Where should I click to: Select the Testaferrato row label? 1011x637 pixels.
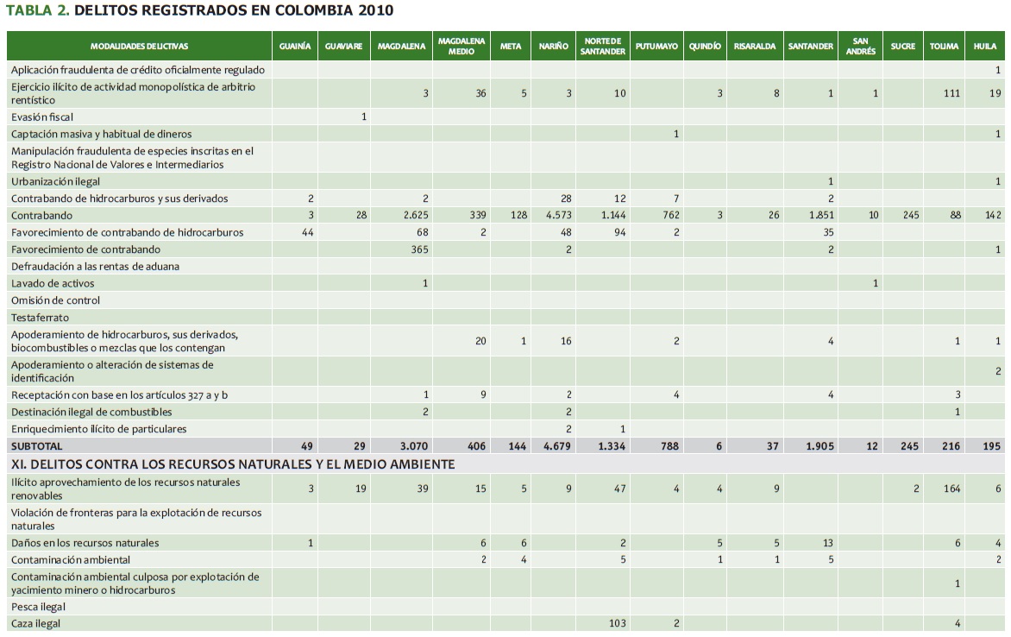(40, 318)
